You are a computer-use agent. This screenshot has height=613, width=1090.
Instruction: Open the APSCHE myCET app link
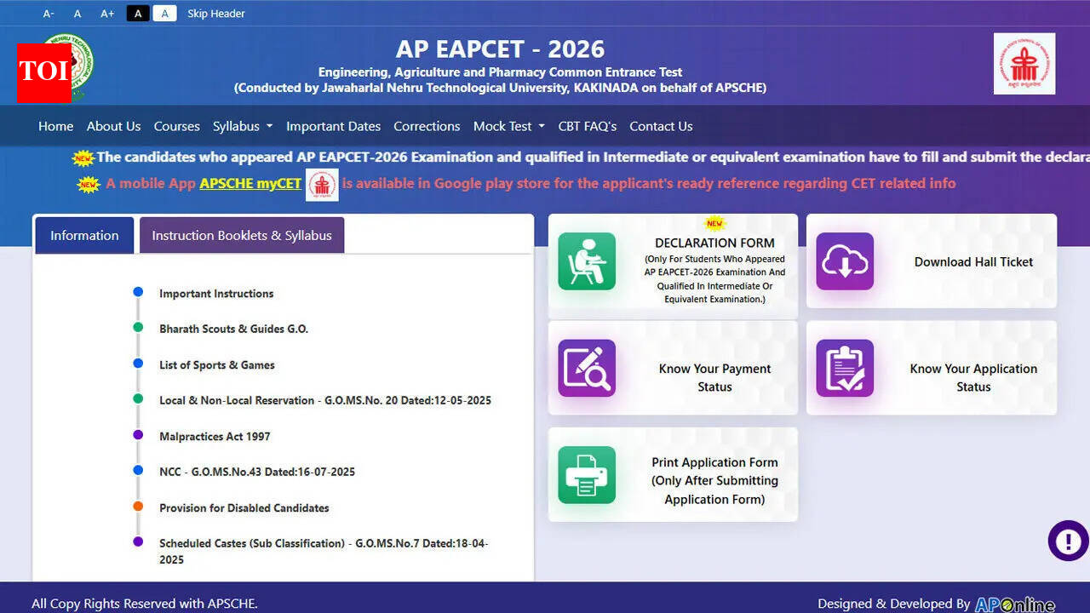pos(250,183)
